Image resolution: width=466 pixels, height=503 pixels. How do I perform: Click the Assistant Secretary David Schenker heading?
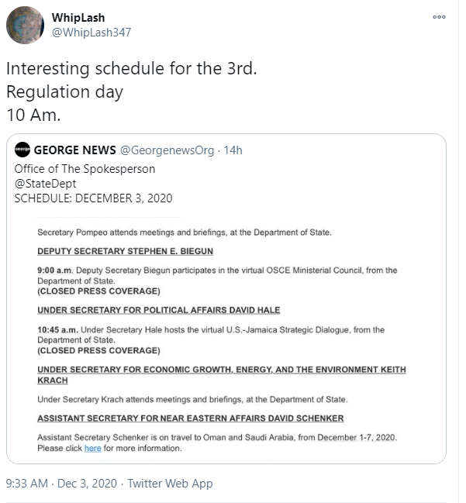click(190, 419)
